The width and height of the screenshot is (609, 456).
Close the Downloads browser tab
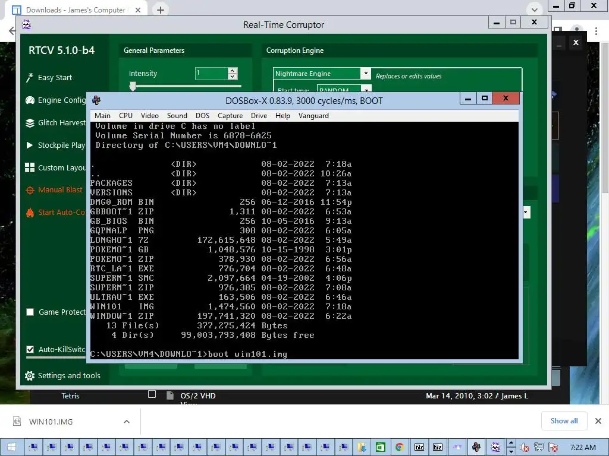[138, 10]
